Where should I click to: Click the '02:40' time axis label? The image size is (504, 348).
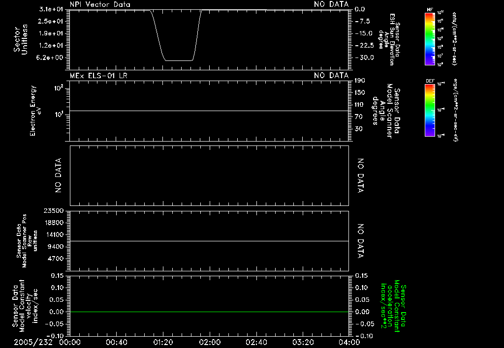256,342
